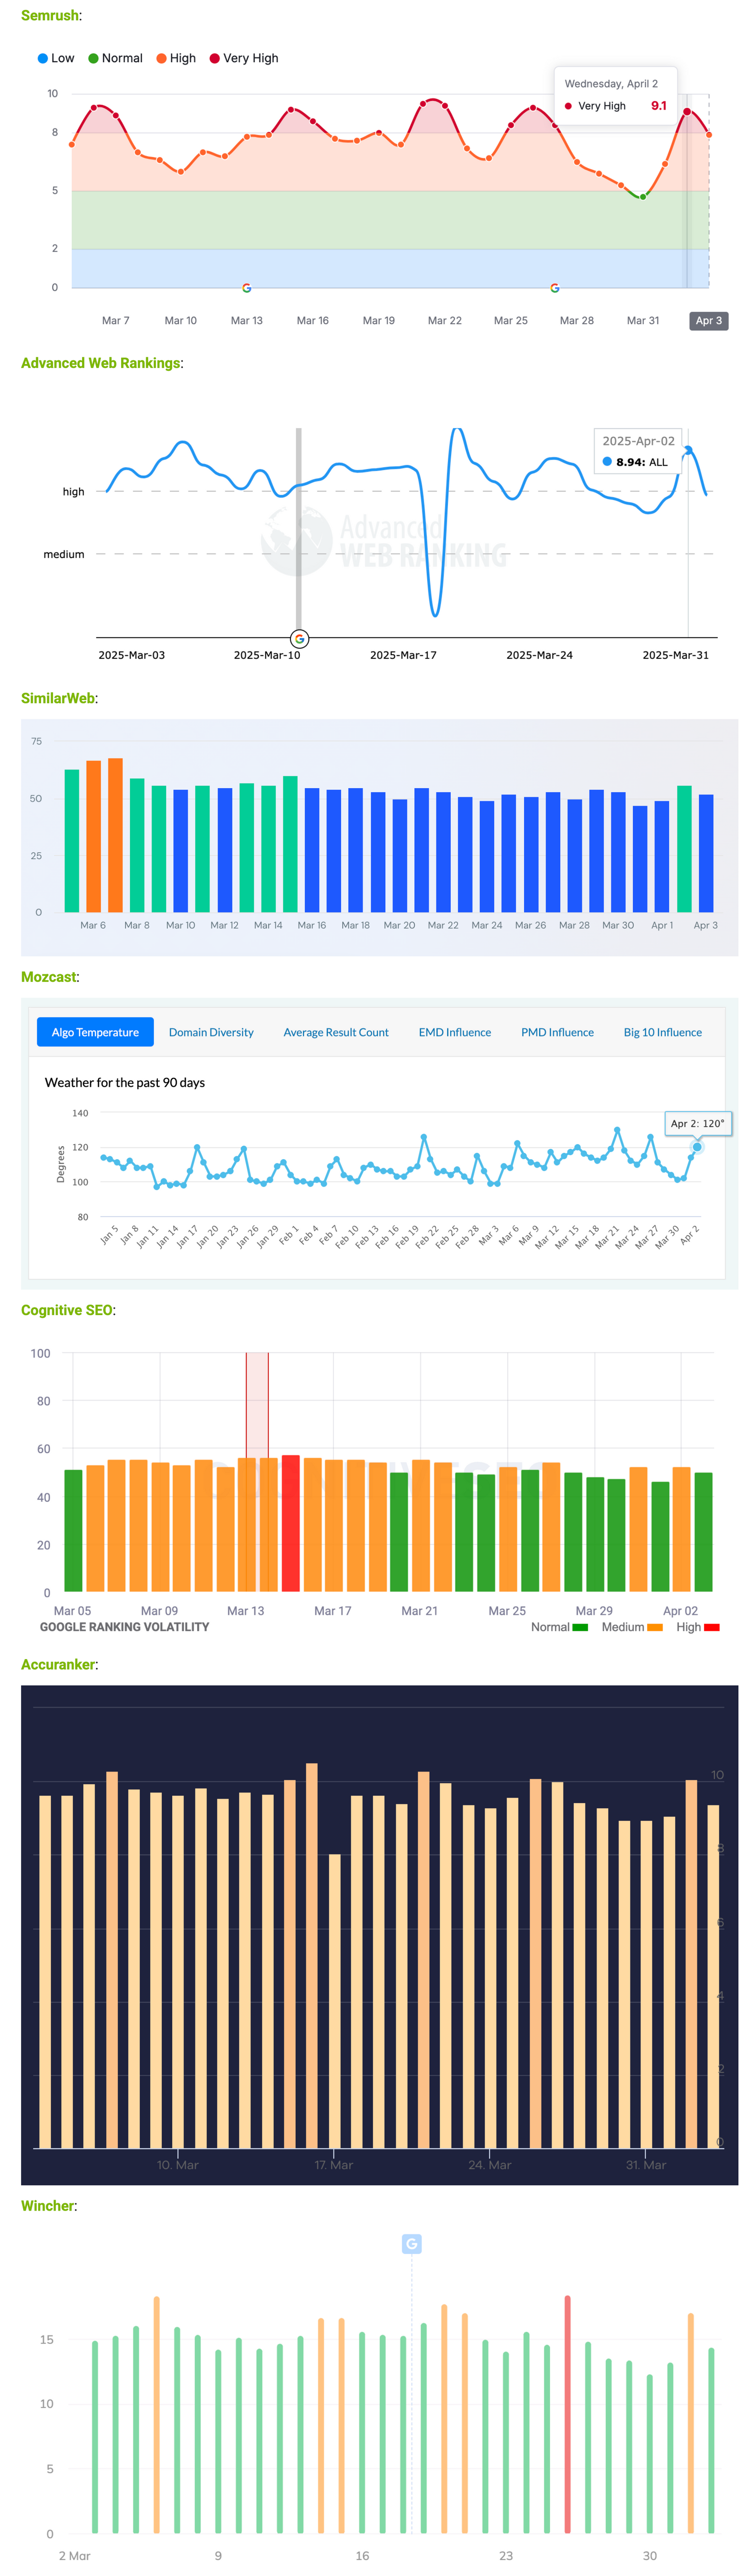The width and height of the screenshot is (750, 2576).
Task: Open the Mozcast link
Action: click(x=49, y=977)
